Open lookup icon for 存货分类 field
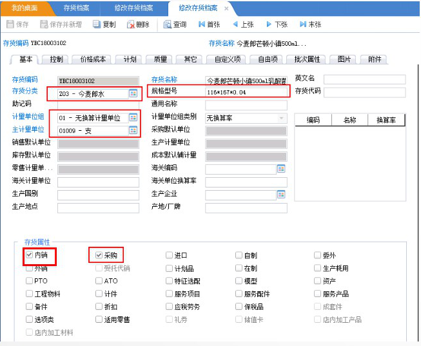The image size is (421, 346). tap(133, 93)
